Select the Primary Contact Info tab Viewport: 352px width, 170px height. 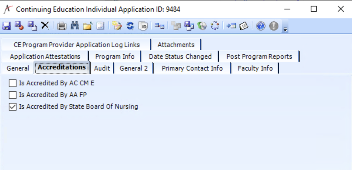click(192, 68)
